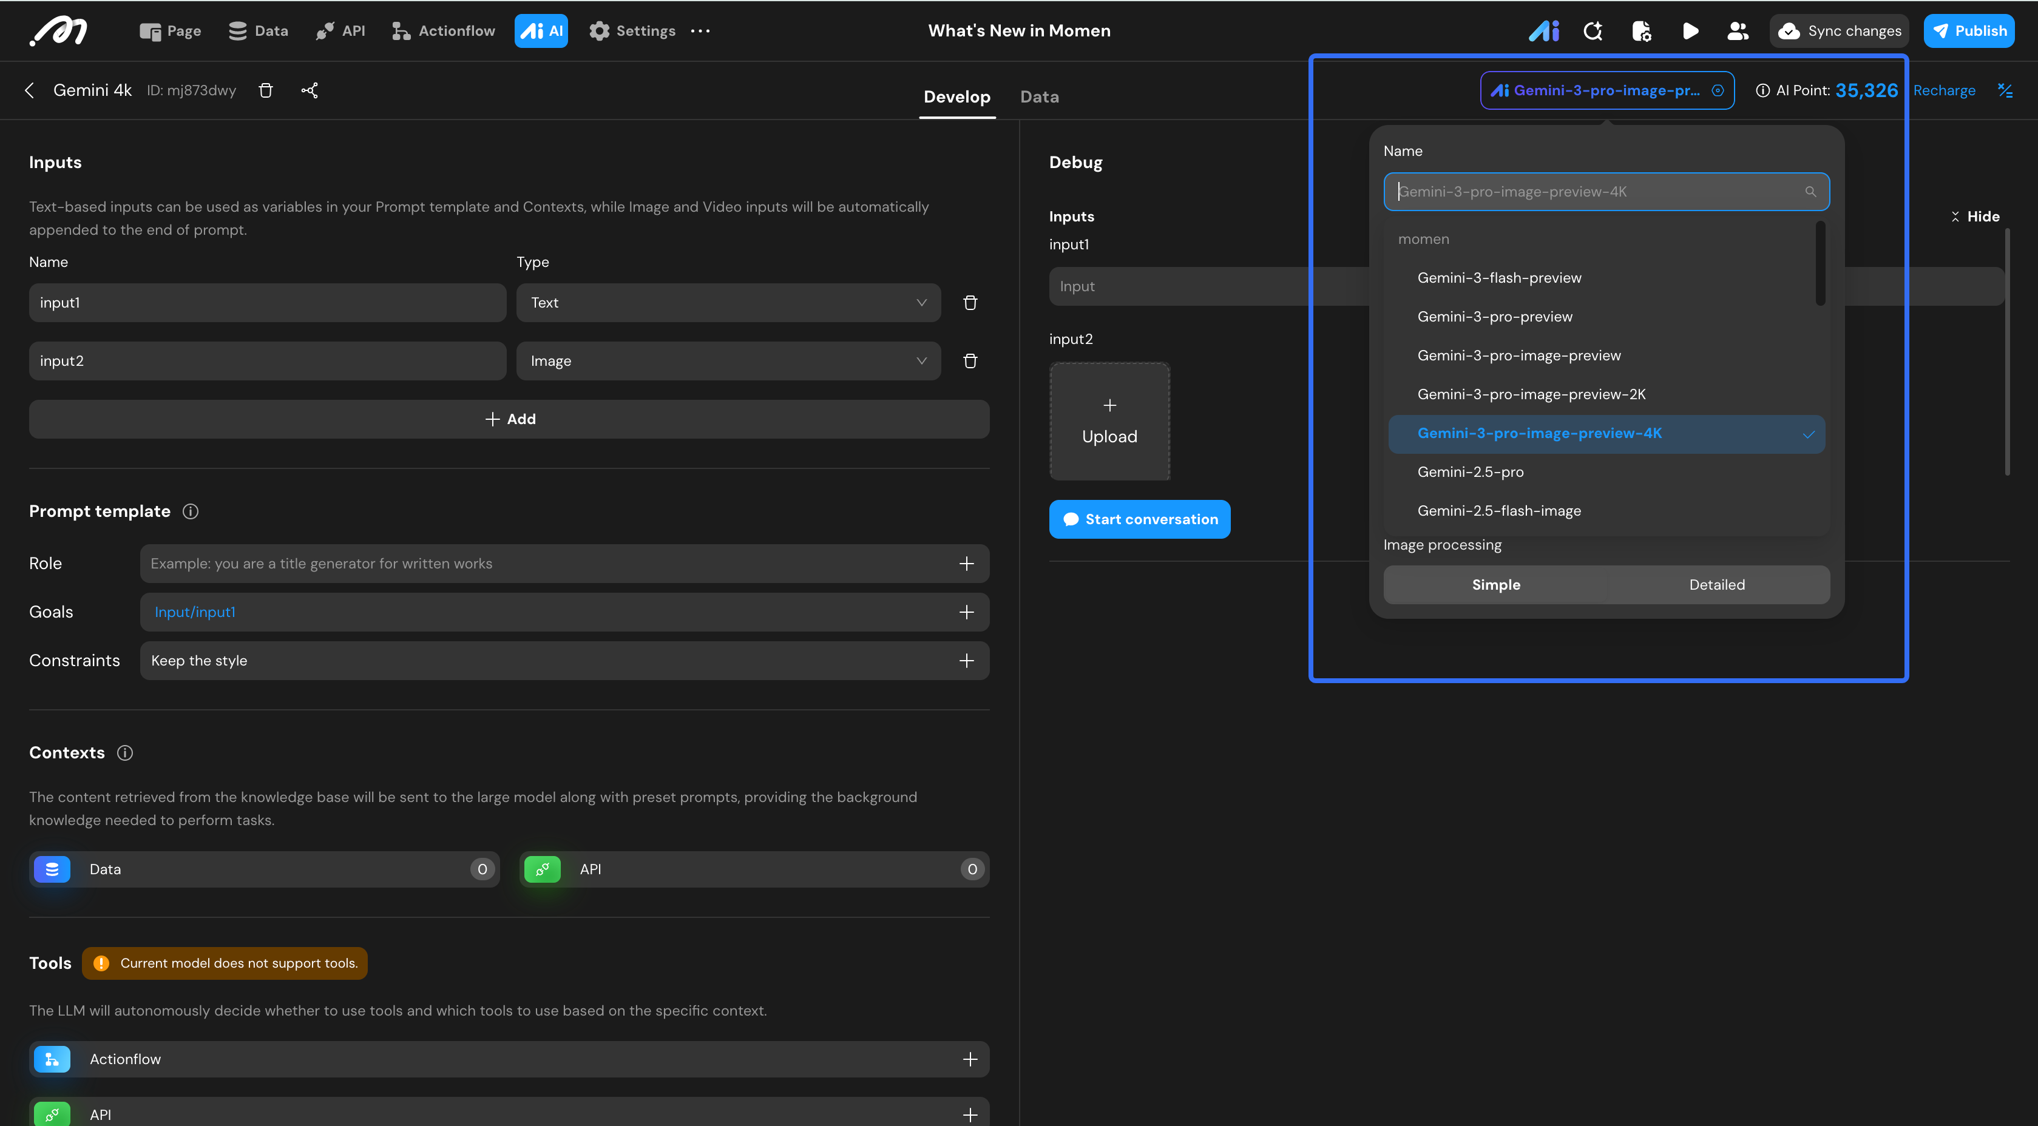Image resolution: width=2038 pixels, height=1126 pixels.
Task: Expand the input1 Text type dropdown
Action: pyautogui.click(x=728, y=303)
